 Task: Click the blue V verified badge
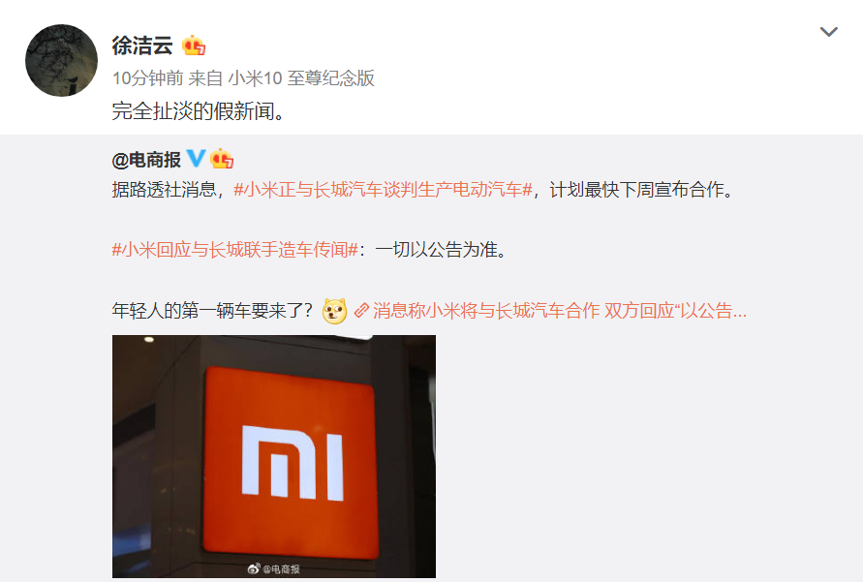[196, 159]
